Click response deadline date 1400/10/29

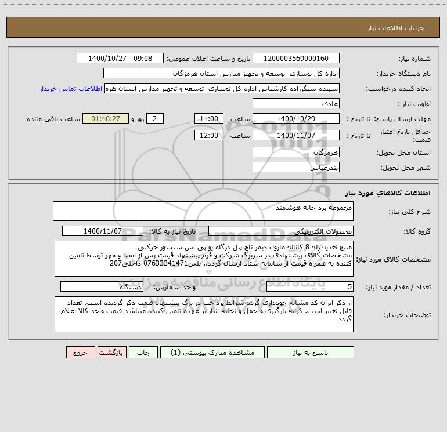296,119
